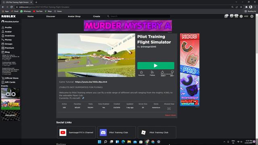Bookmark page with star icon
This screenshot has width=258, height=145.
(241, 7)
